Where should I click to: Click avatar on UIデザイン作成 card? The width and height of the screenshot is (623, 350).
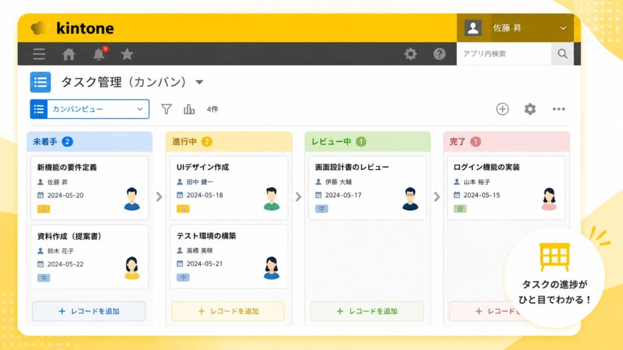(x=271, y=199)
